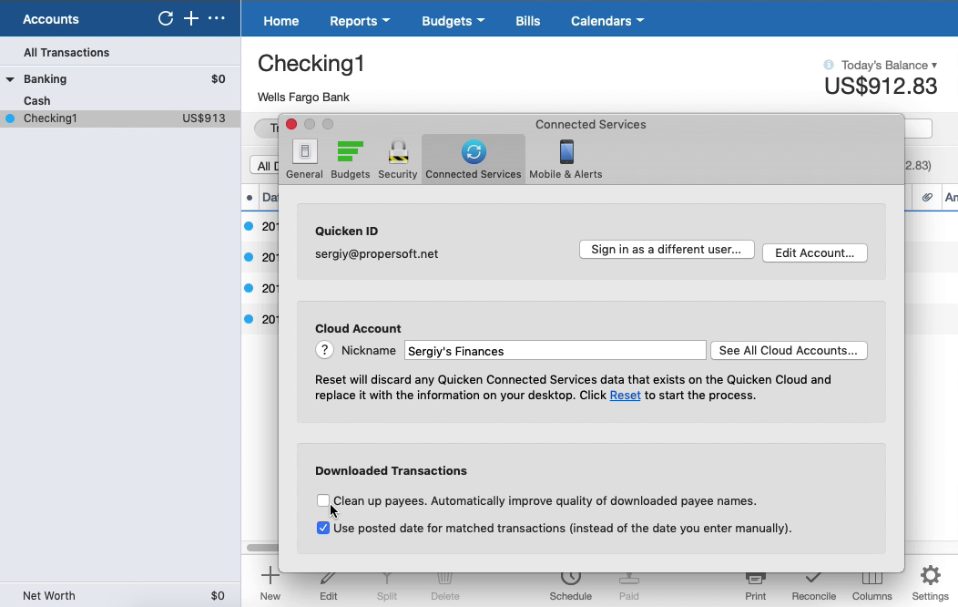This screenshot has width=958, height=607.
Task: Click the Wells Fargo Bank label
Action: coord(303,98)
